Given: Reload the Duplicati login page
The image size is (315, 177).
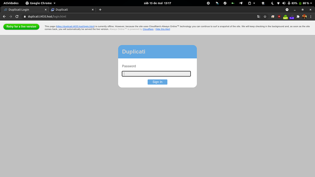Looking at the screenshot, I should (x=17, y=17).
